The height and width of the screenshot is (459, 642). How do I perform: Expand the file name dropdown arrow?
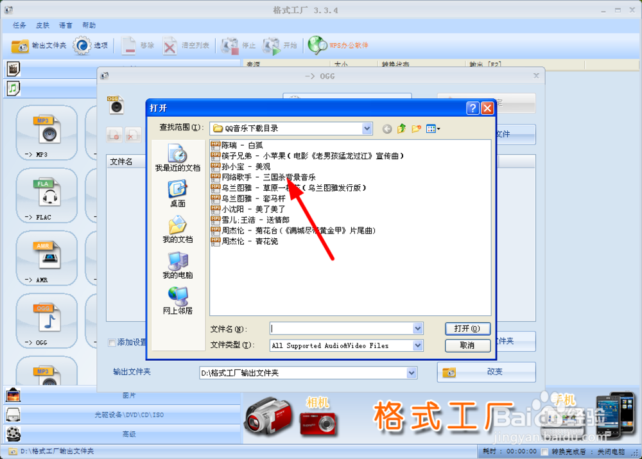pos(418,329)
